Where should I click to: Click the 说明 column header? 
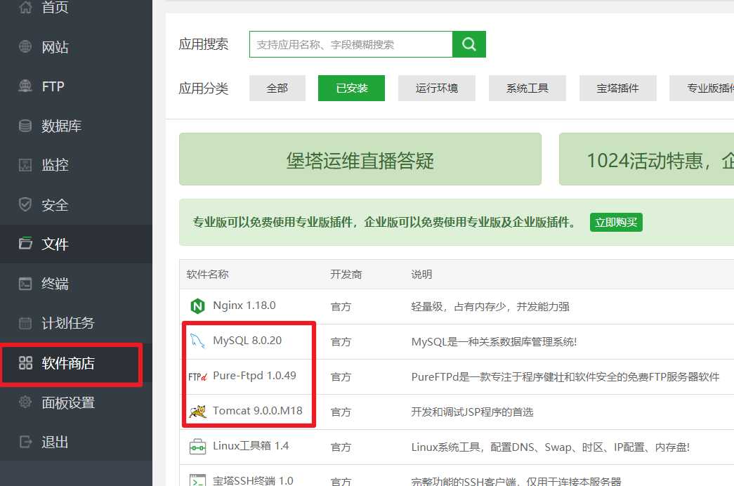[421, 275]
